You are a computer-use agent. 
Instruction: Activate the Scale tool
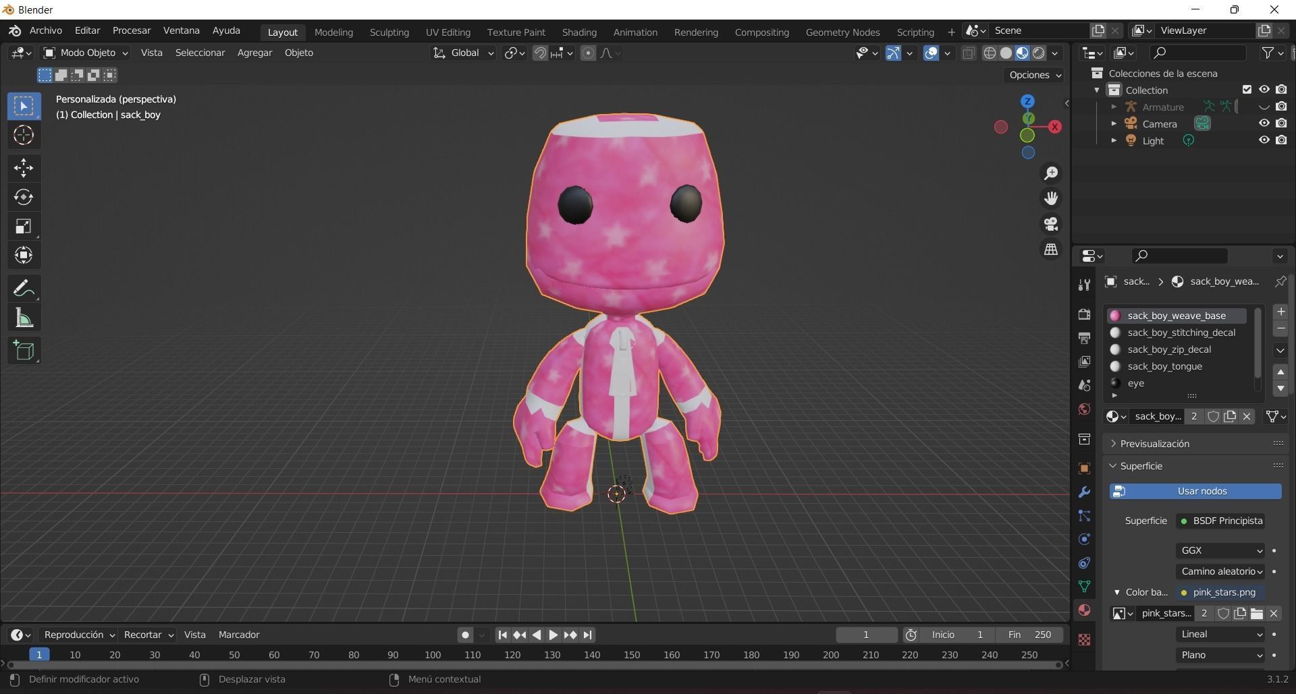coord(24,227)
